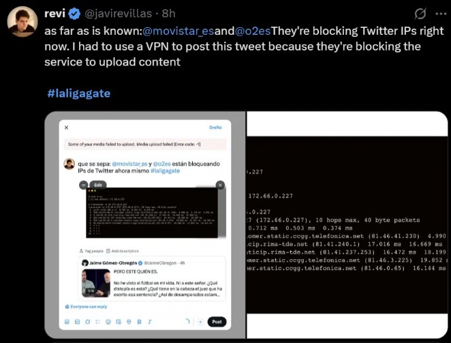This screenshot has height=343, width=451.
Task: Click the add-thread plus button
Action: 200,322
